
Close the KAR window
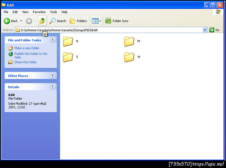coord(220,5)
